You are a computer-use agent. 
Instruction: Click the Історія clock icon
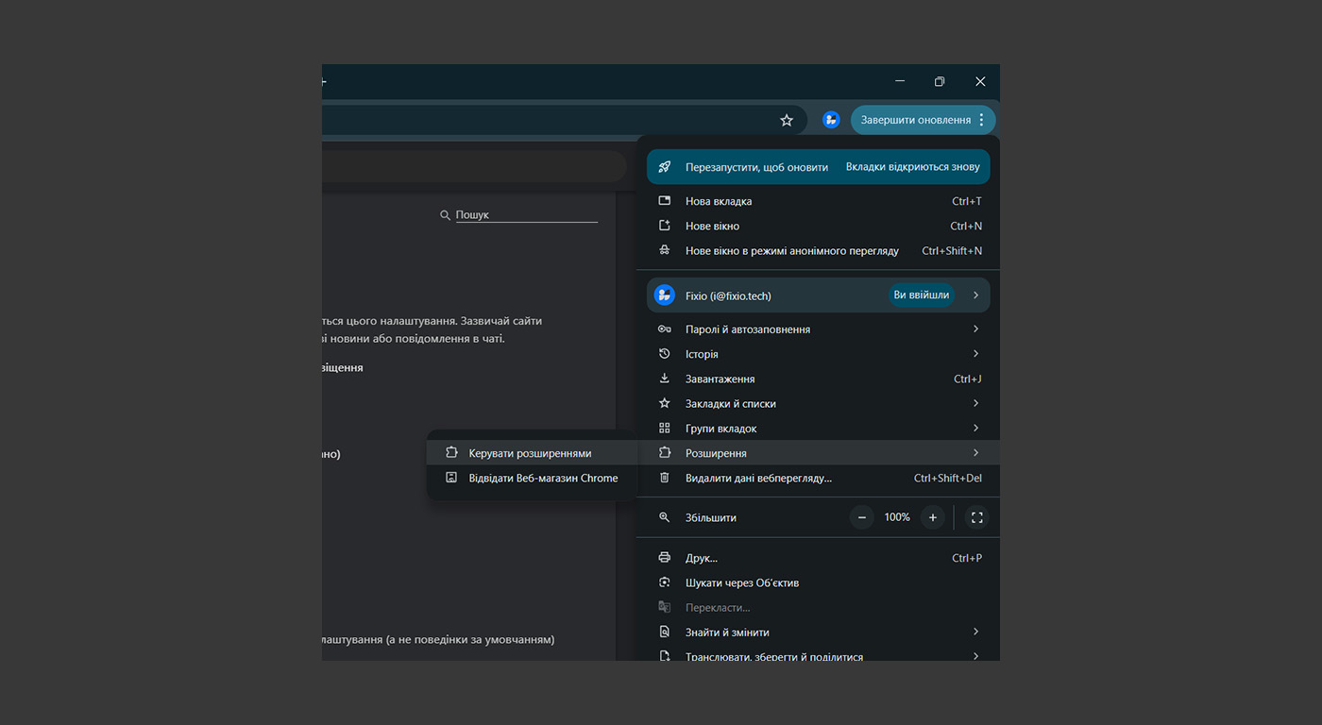point(665,354)
